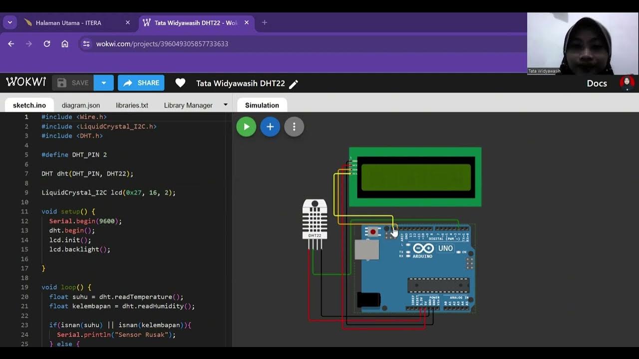The image size is (639, 359).
Task: Close the Tata Widyawasih DHT22 browser tab
Action: [x=247, y=23]
